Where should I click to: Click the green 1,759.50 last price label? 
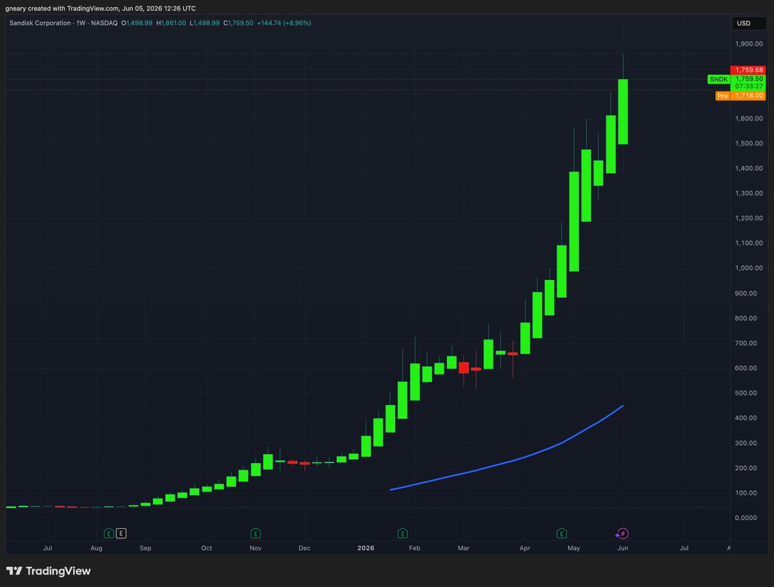(x=748, y=79)
